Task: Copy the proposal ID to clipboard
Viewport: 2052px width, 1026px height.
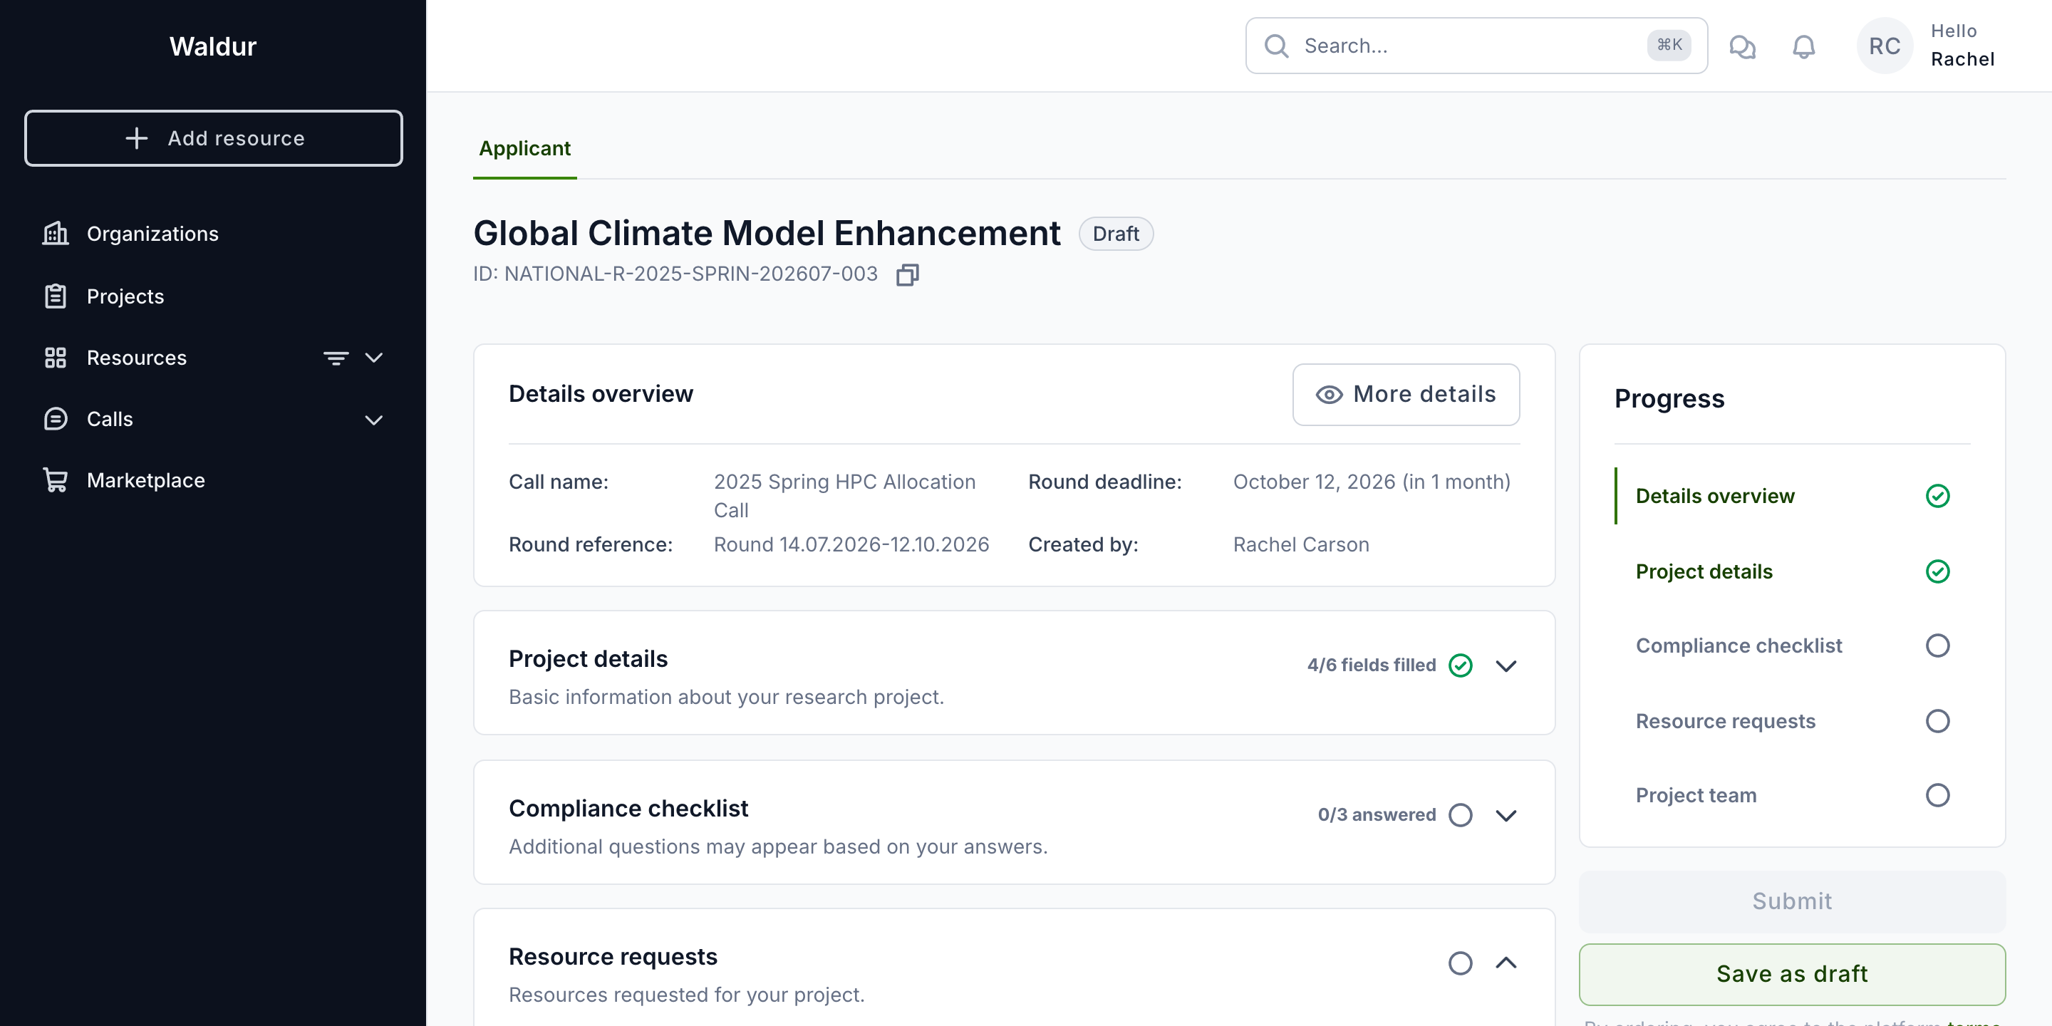Action: (x=907, y=275)
